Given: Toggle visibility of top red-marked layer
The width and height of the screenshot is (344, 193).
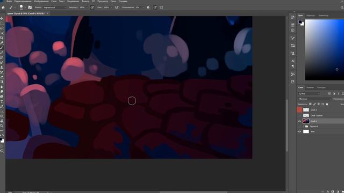Looking at the screenshot, I should (299, 110).
